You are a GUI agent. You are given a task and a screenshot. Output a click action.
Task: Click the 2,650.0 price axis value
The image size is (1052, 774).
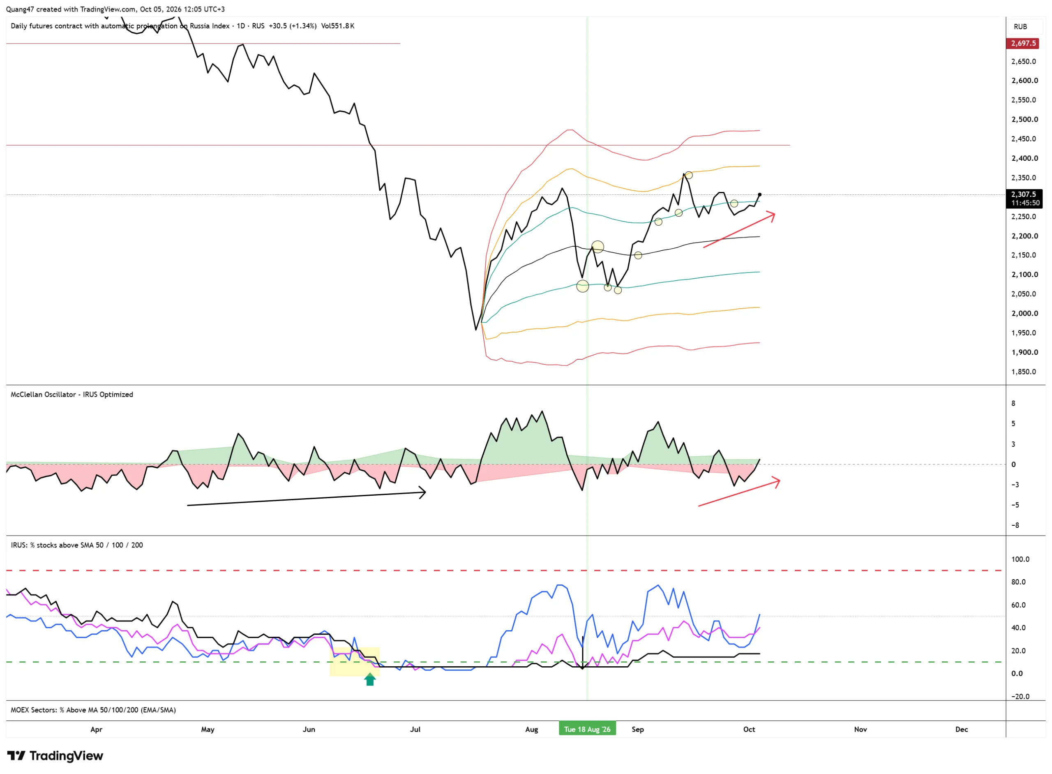tap(1024, 61)
